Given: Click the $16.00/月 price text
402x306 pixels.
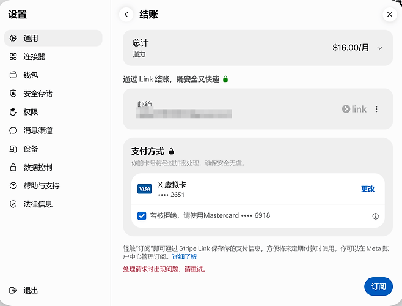Looking at the screenshot, I should (x=351, y=48).
